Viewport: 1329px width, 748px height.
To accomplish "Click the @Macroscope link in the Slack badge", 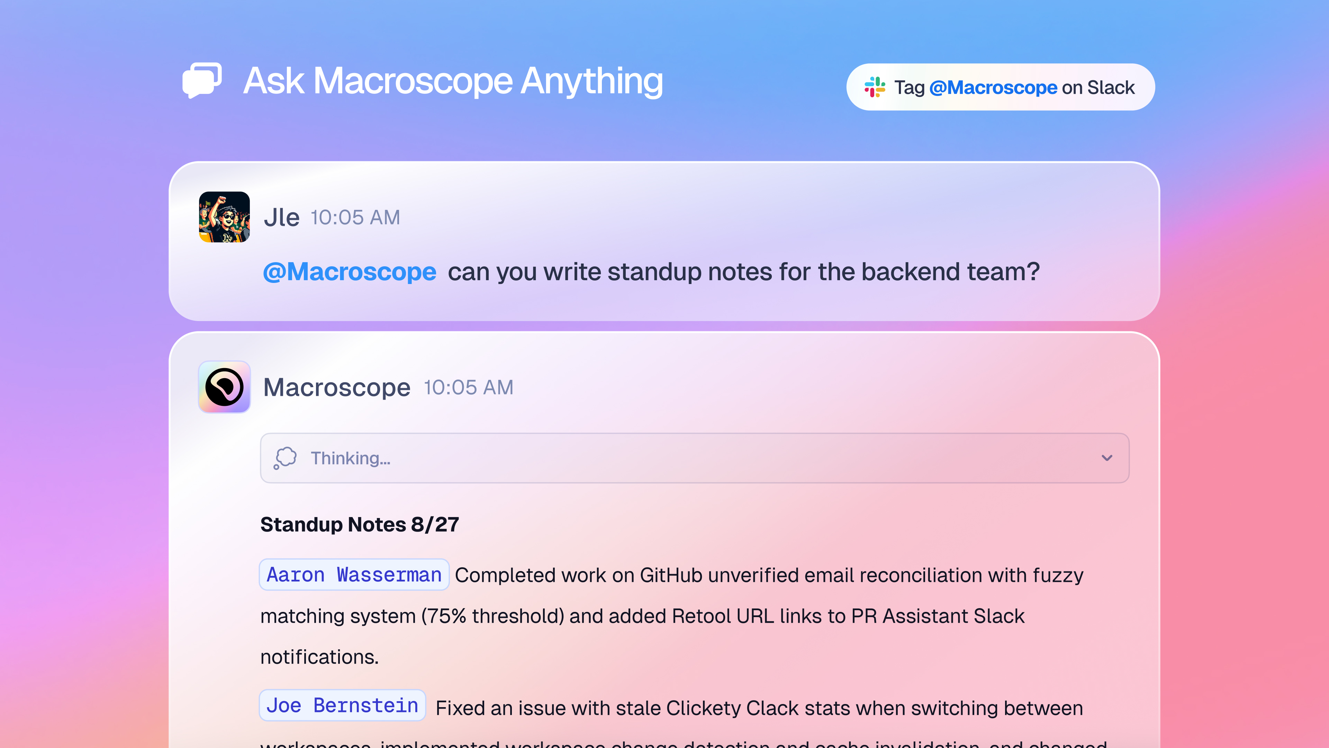I will pos(993,87).
